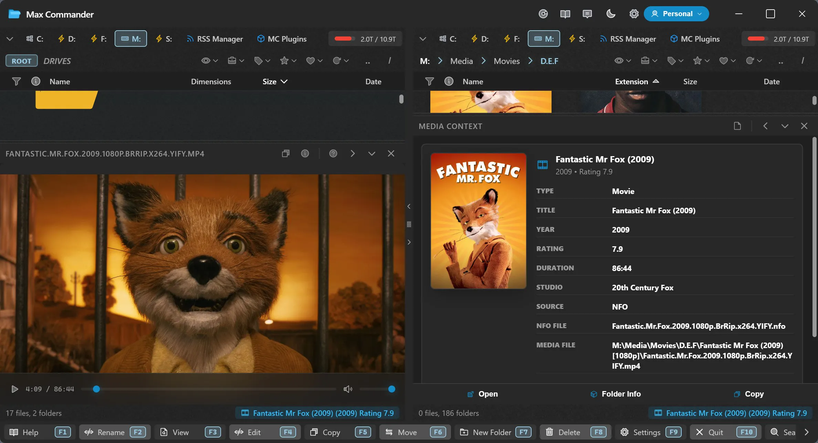Open right panel heart dropdown

click(727, 61)
